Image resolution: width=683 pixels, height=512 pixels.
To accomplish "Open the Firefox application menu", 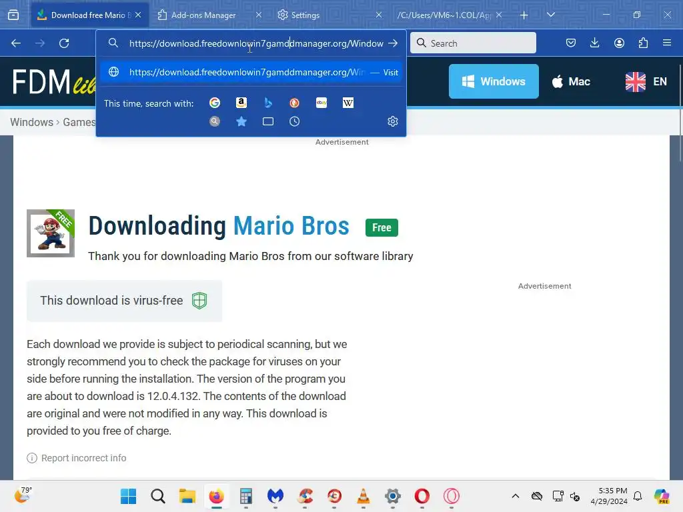I will (667, 43).
